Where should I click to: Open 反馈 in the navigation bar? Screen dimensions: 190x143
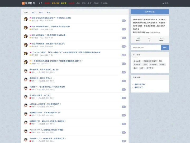84,3
